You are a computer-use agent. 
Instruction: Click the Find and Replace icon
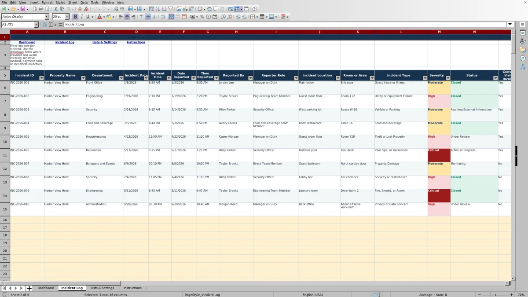coord(116,9)
